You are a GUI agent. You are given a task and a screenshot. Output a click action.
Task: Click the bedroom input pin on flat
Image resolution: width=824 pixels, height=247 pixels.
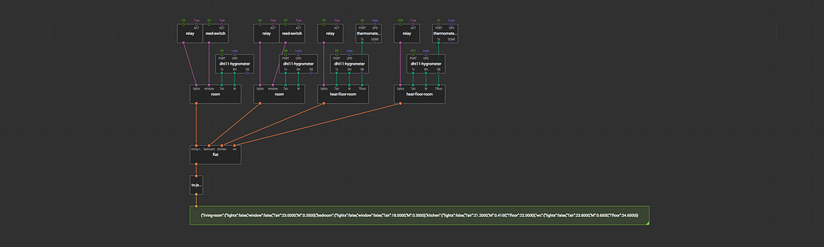(209, 145)
